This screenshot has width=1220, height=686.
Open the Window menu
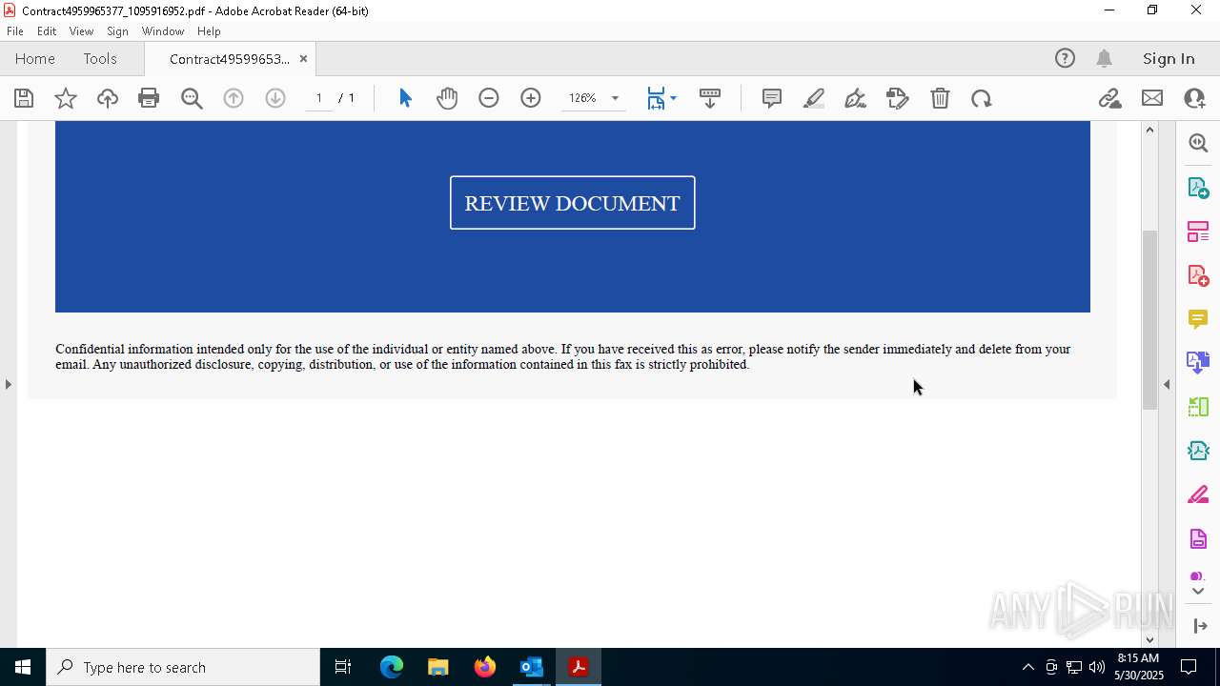[x=163, y=30]
